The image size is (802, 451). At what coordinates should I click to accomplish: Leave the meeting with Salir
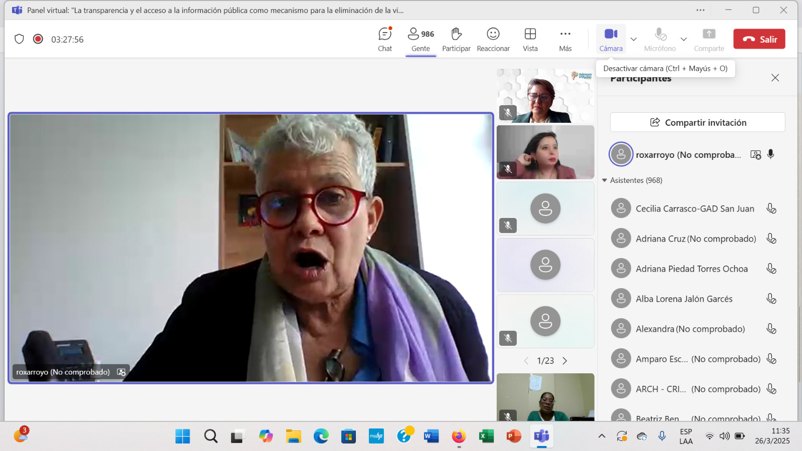(x=759, y=39)
